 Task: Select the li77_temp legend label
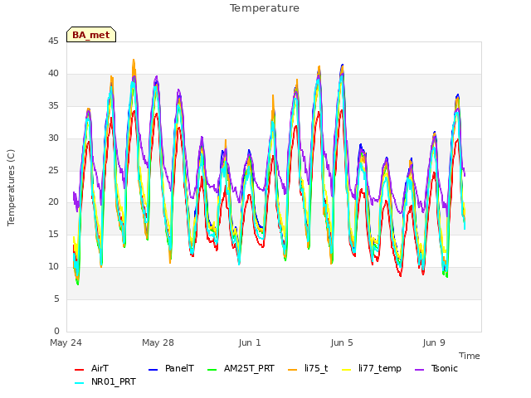tap(380, 368)
